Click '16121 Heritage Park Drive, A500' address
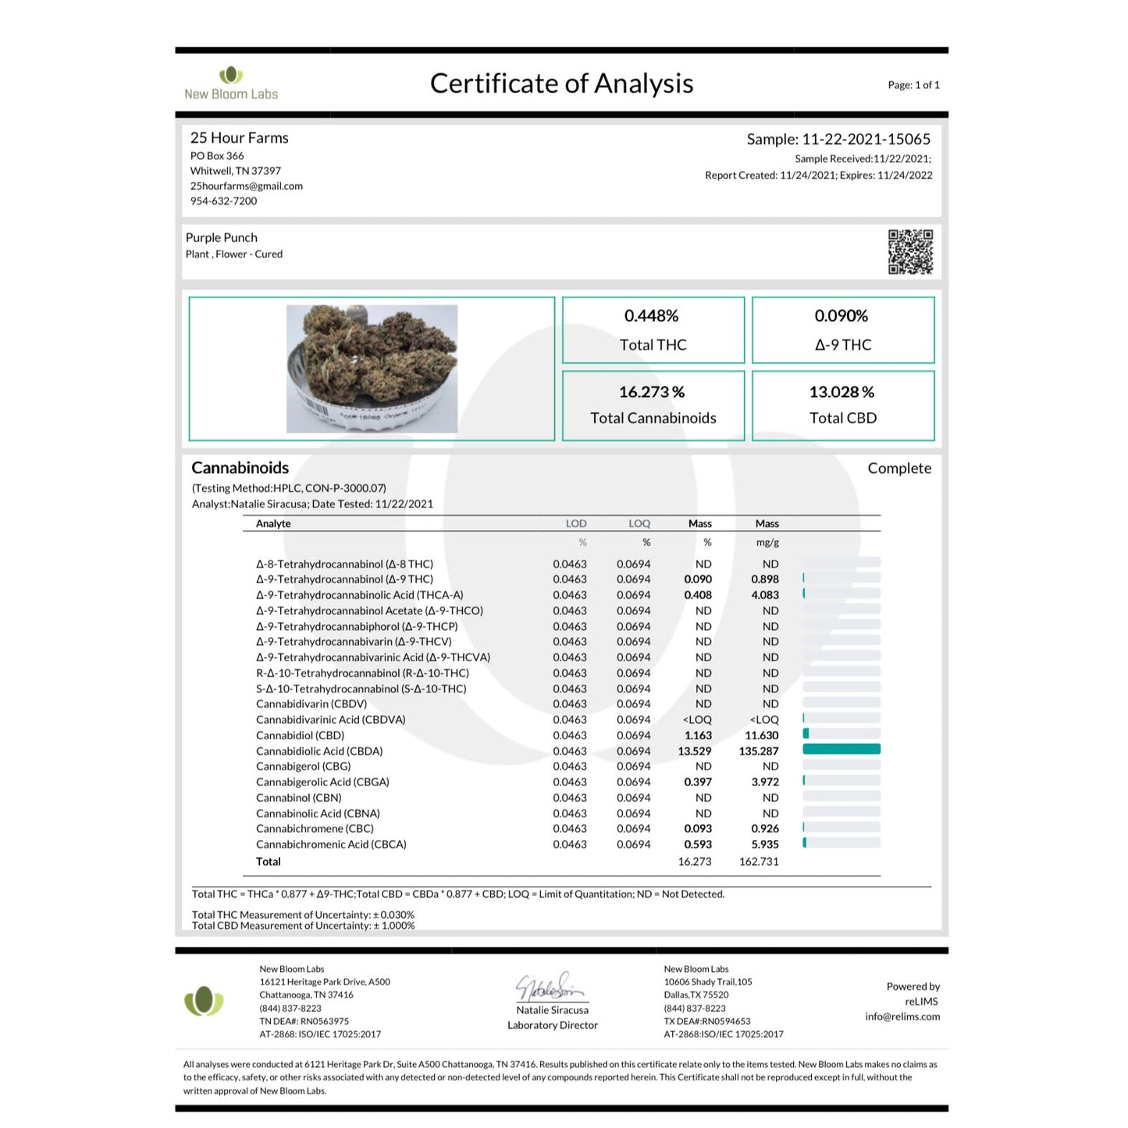The height and width of the screenshot is (1128, 1128). tap(325, 982)
